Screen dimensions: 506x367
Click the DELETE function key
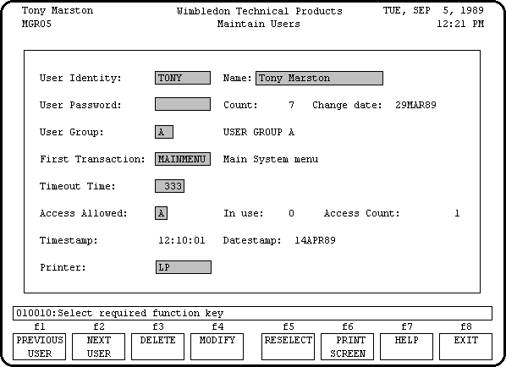pos(157,347)
